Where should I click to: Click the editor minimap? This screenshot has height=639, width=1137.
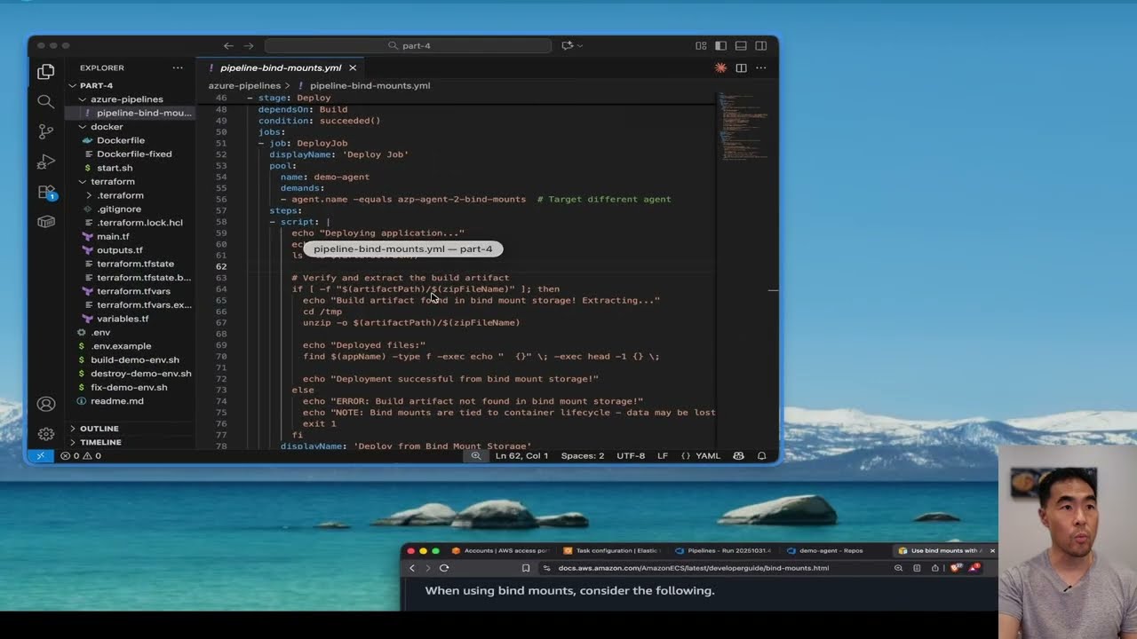pos(744,126)
